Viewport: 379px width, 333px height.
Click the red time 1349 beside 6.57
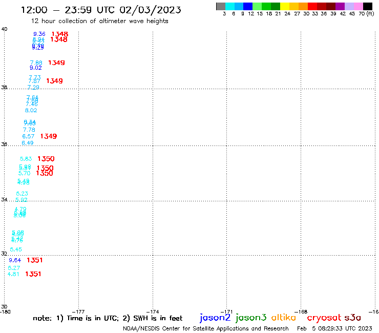49,136
